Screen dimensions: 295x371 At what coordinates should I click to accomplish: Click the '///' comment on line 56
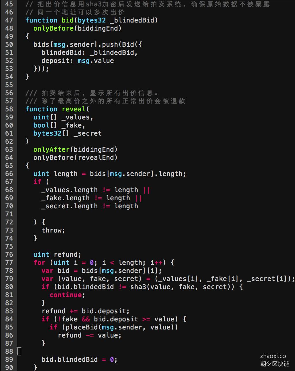click(x=92, y=93)
